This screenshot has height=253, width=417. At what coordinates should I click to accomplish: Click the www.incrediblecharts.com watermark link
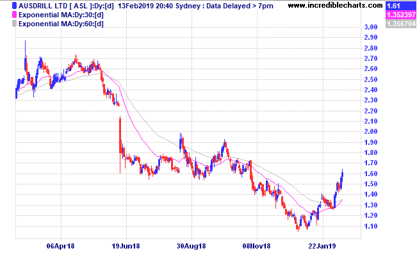336,5
